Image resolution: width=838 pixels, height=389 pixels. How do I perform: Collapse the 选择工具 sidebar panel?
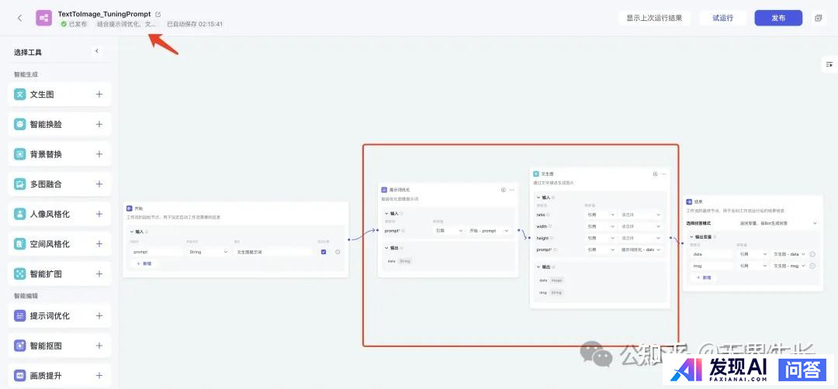[97, 51]
